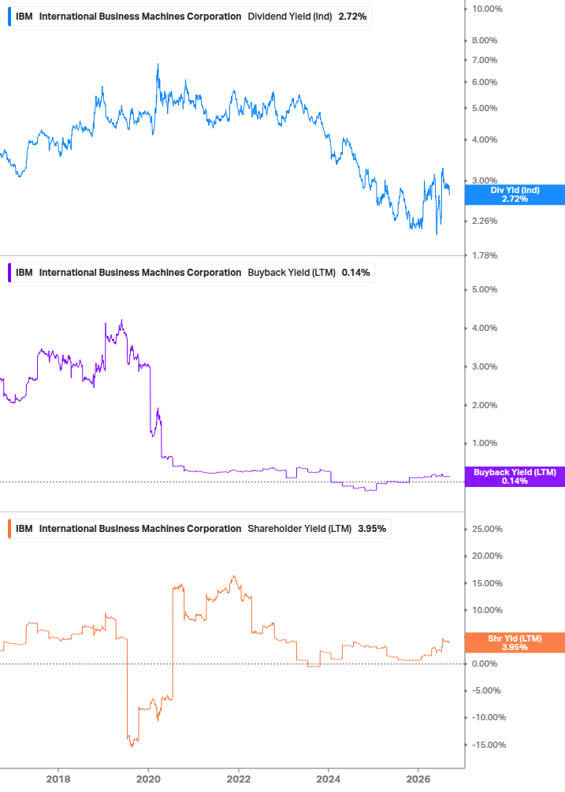Click the 7.00% tick on the dividend yield axis

coord(485,60)
